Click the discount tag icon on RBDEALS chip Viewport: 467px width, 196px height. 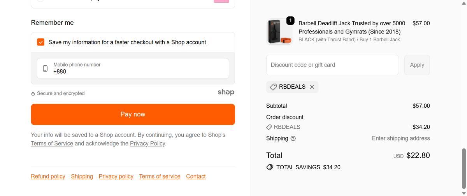click(x=273, y=87)
